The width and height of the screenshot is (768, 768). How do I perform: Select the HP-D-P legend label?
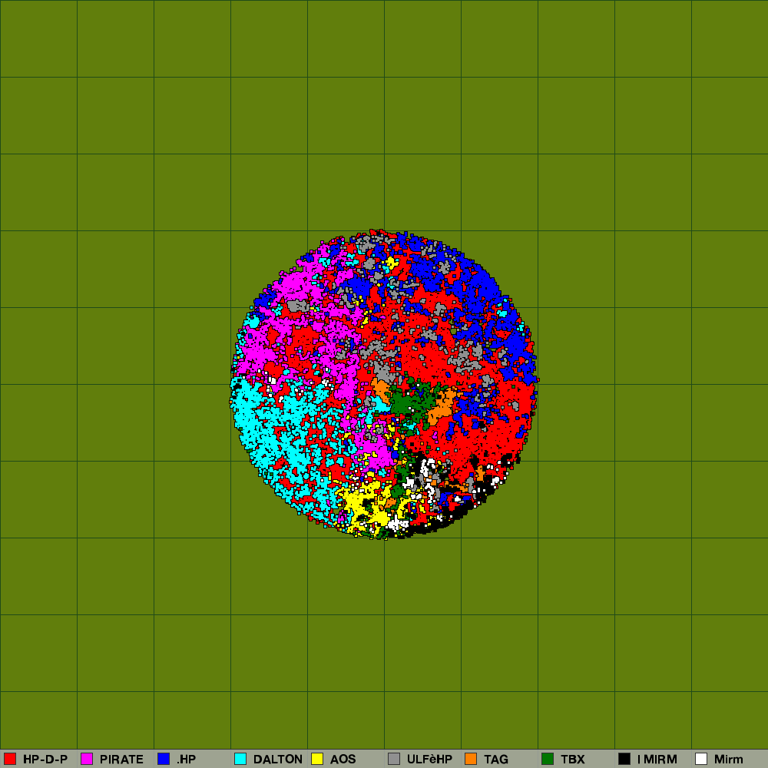pyautogui.click(x=45, y=760)
